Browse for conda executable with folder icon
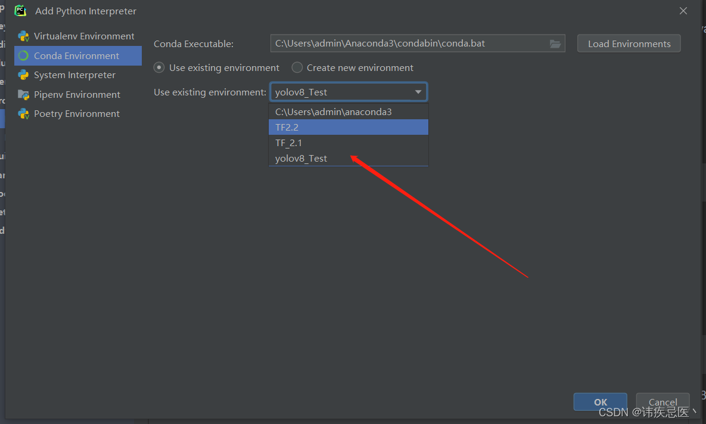The width and height of the screenshot is (706, 424). pos(555,44)
